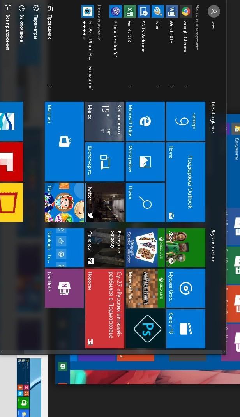Expand the Word 2013 jump list arrow
This screenshot has width=240, height=417.
coord(171,87)
